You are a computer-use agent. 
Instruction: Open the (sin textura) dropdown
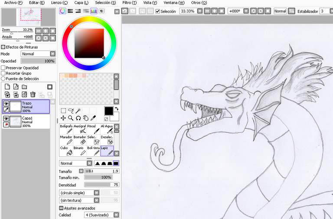[96, 200]
